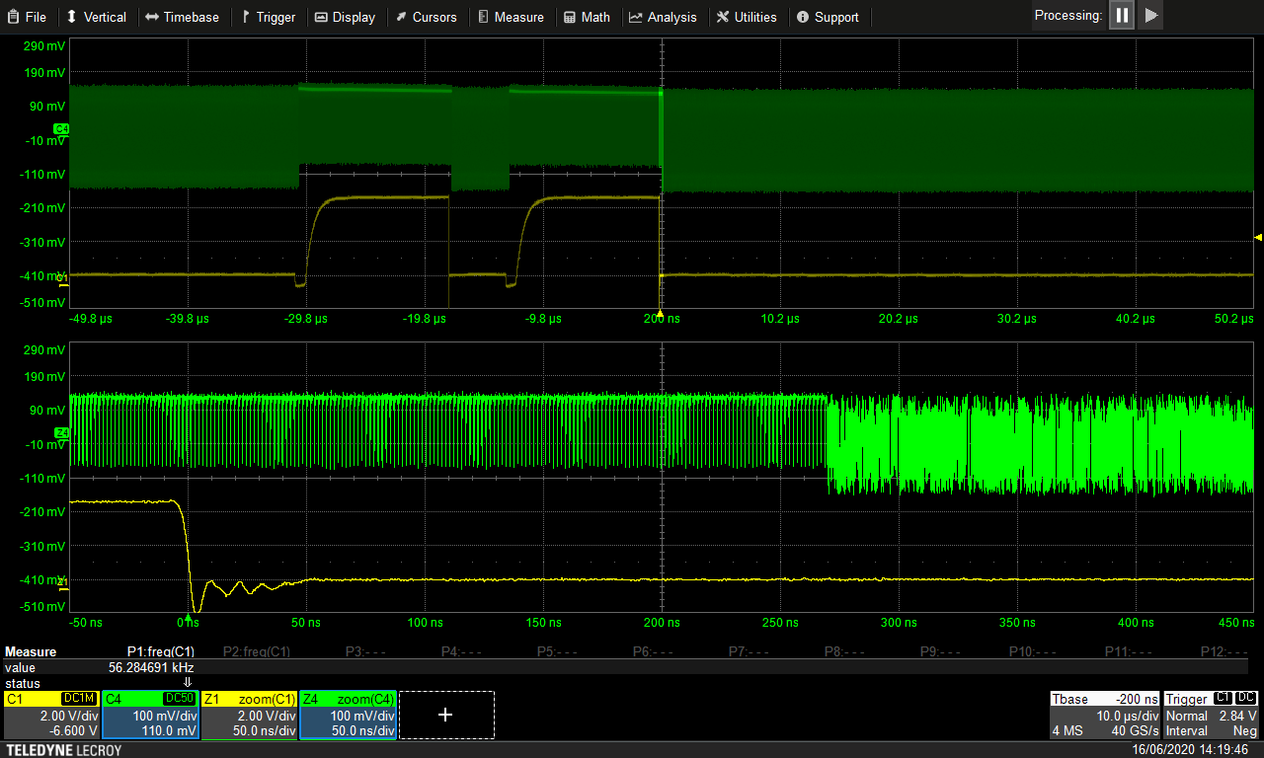Open the Utilities menu
This screenshot has height=758, width=1264.
(x=747, y=17)
